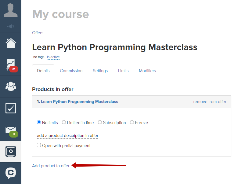Image resolution: width=238 pixels, height=184 pixels.
Task: Go to the home house icon
Action: coord(11,43)
